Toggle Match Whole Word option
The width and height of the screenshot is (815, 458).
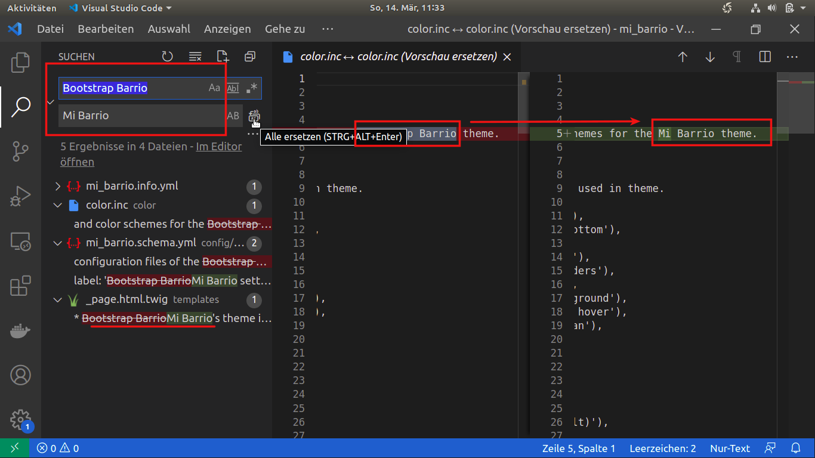[x=233, y=88]
